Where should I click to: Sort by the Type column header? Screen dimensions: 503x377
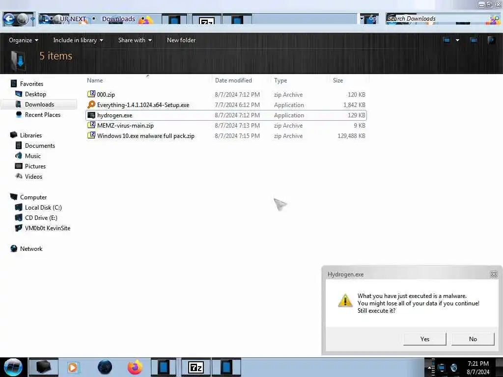pyautogui.click(x=280, y=81)
